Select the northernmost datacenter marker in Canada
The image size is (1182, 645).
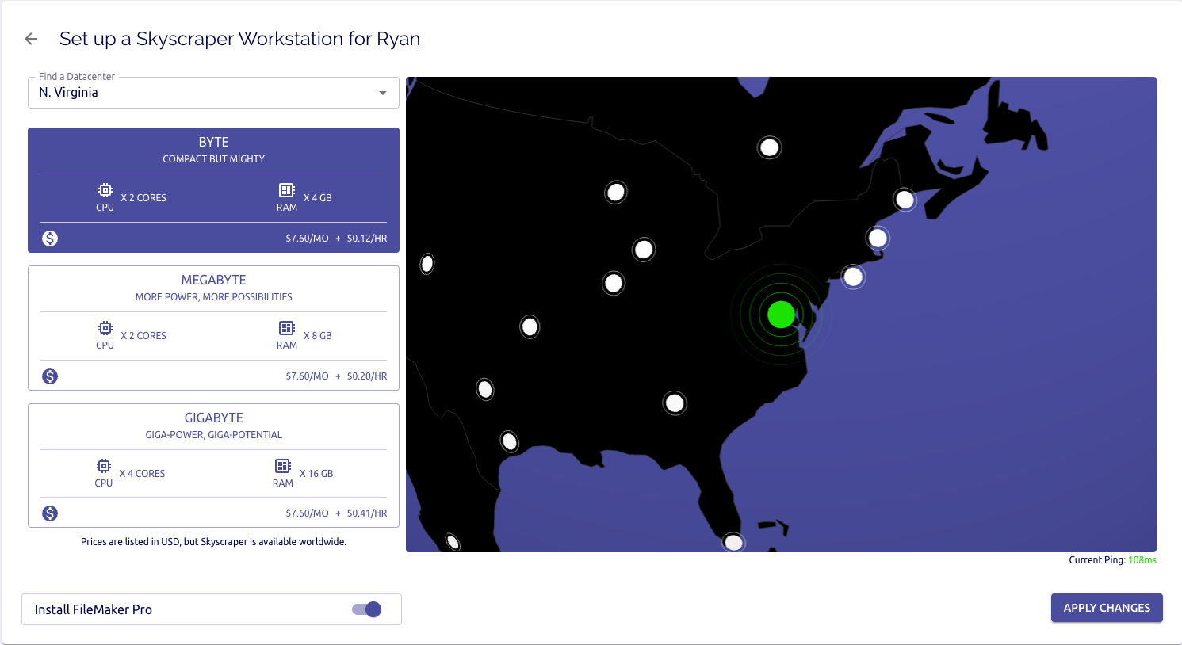coord(769,147)
